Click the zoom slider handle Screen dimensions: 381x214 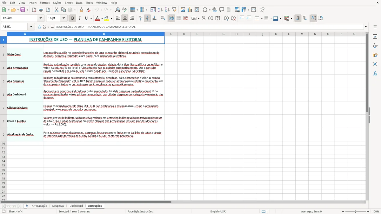pyautogui.click(x=356, y=211)
